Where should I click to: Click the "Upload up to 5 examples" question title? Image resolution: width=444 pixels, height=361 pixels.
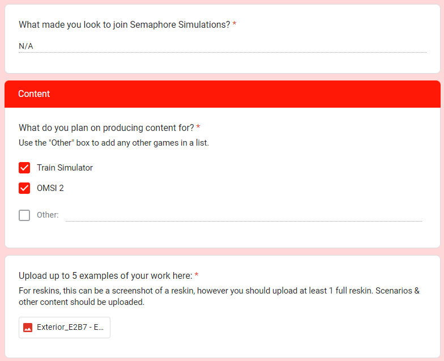[105, 276]
